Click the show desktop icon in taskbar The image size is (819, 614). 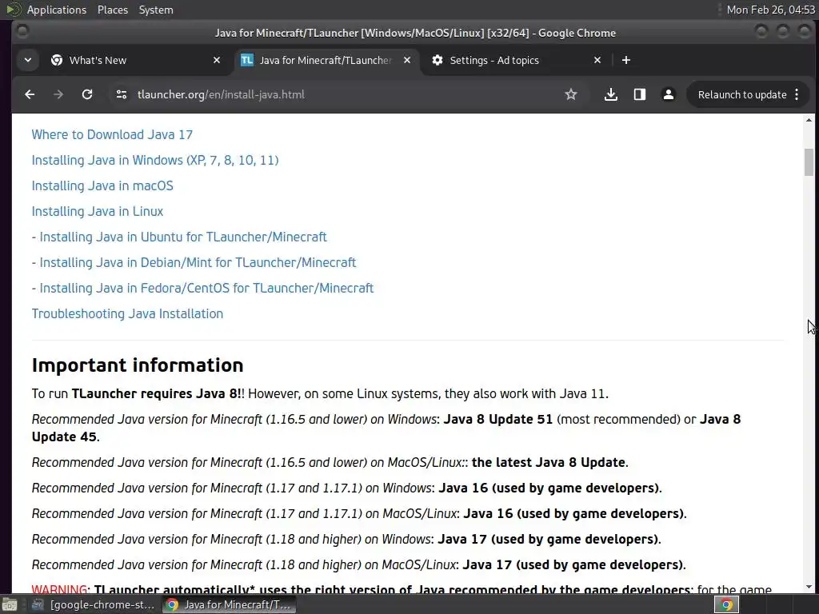tap(10, 605)
